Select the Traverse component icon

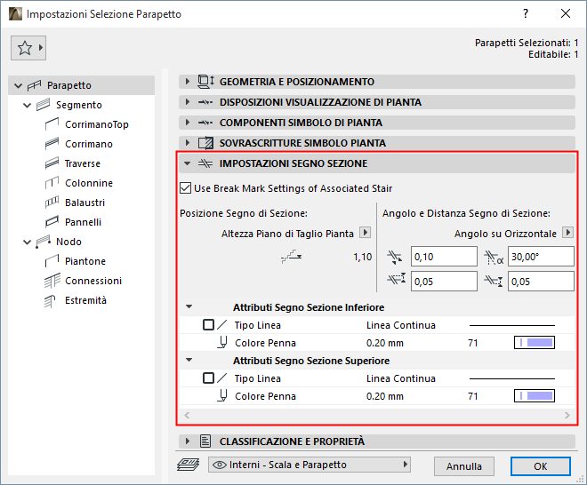[x=51, y=163]
